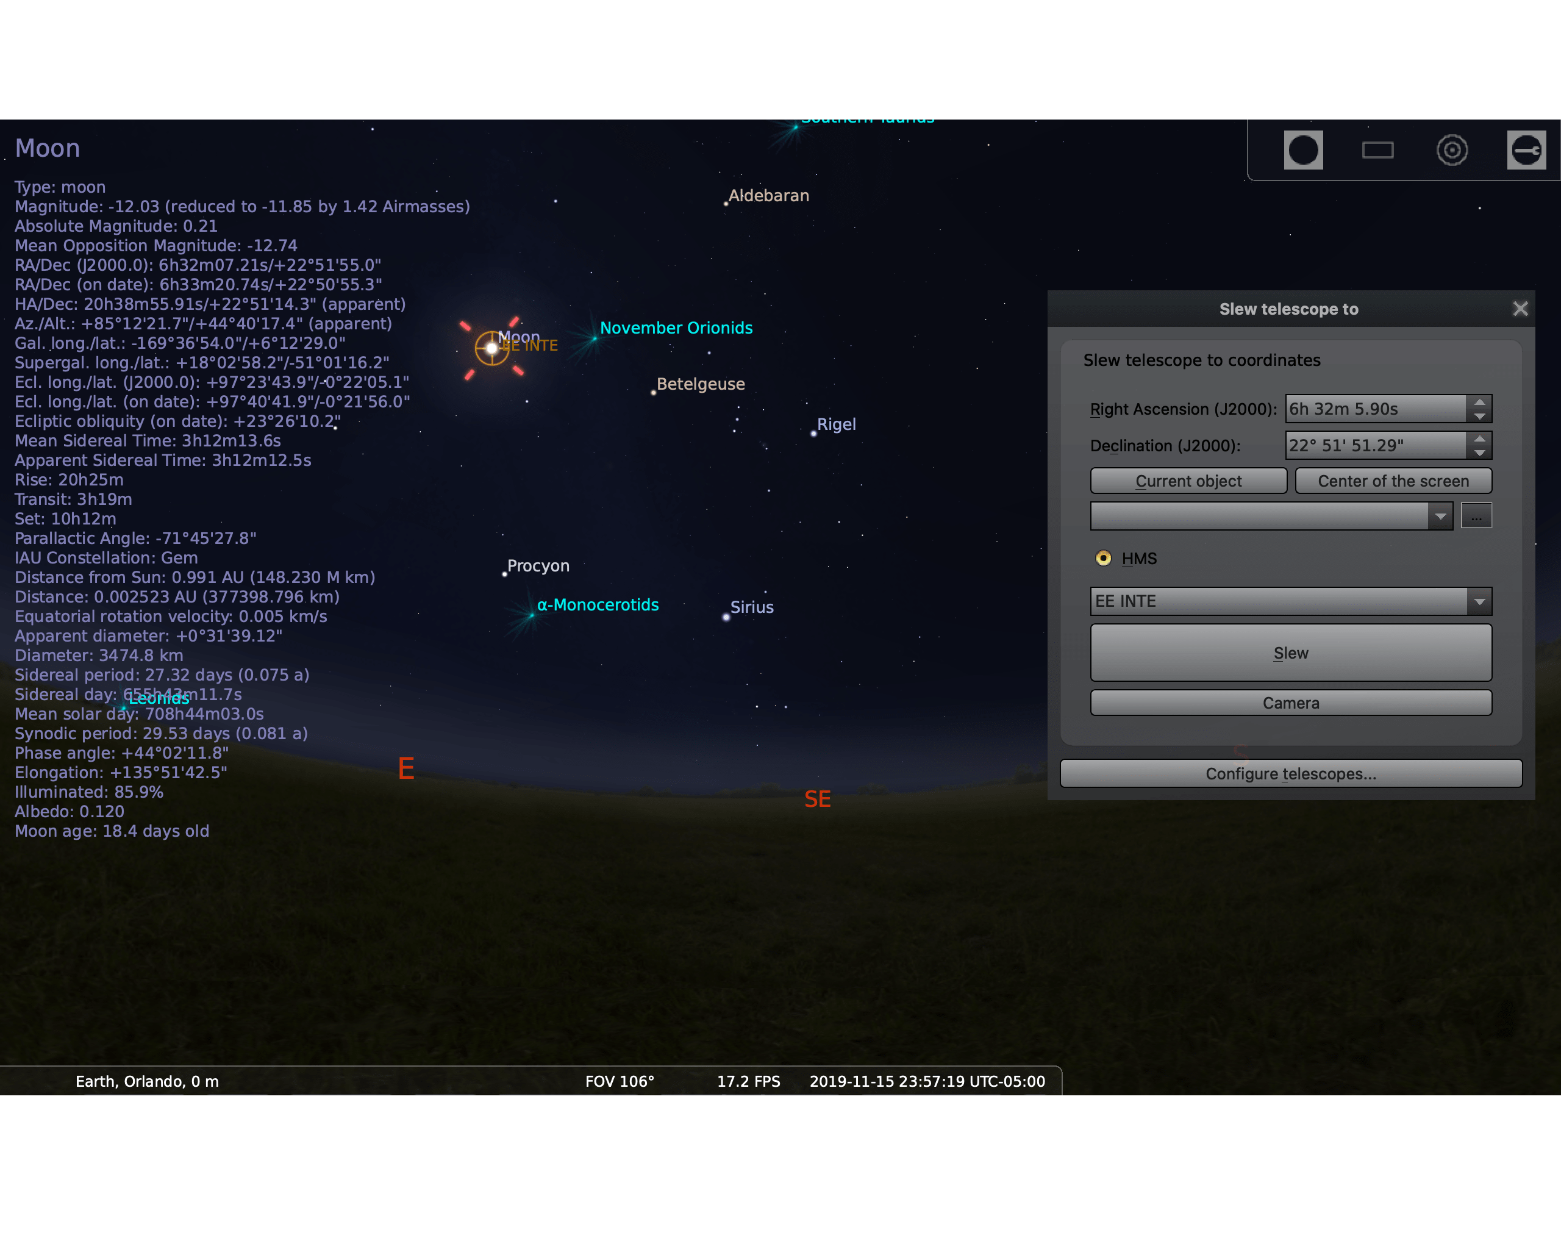Click the Current object button
This screenshot has width=1561, height=1249.
1188,481
